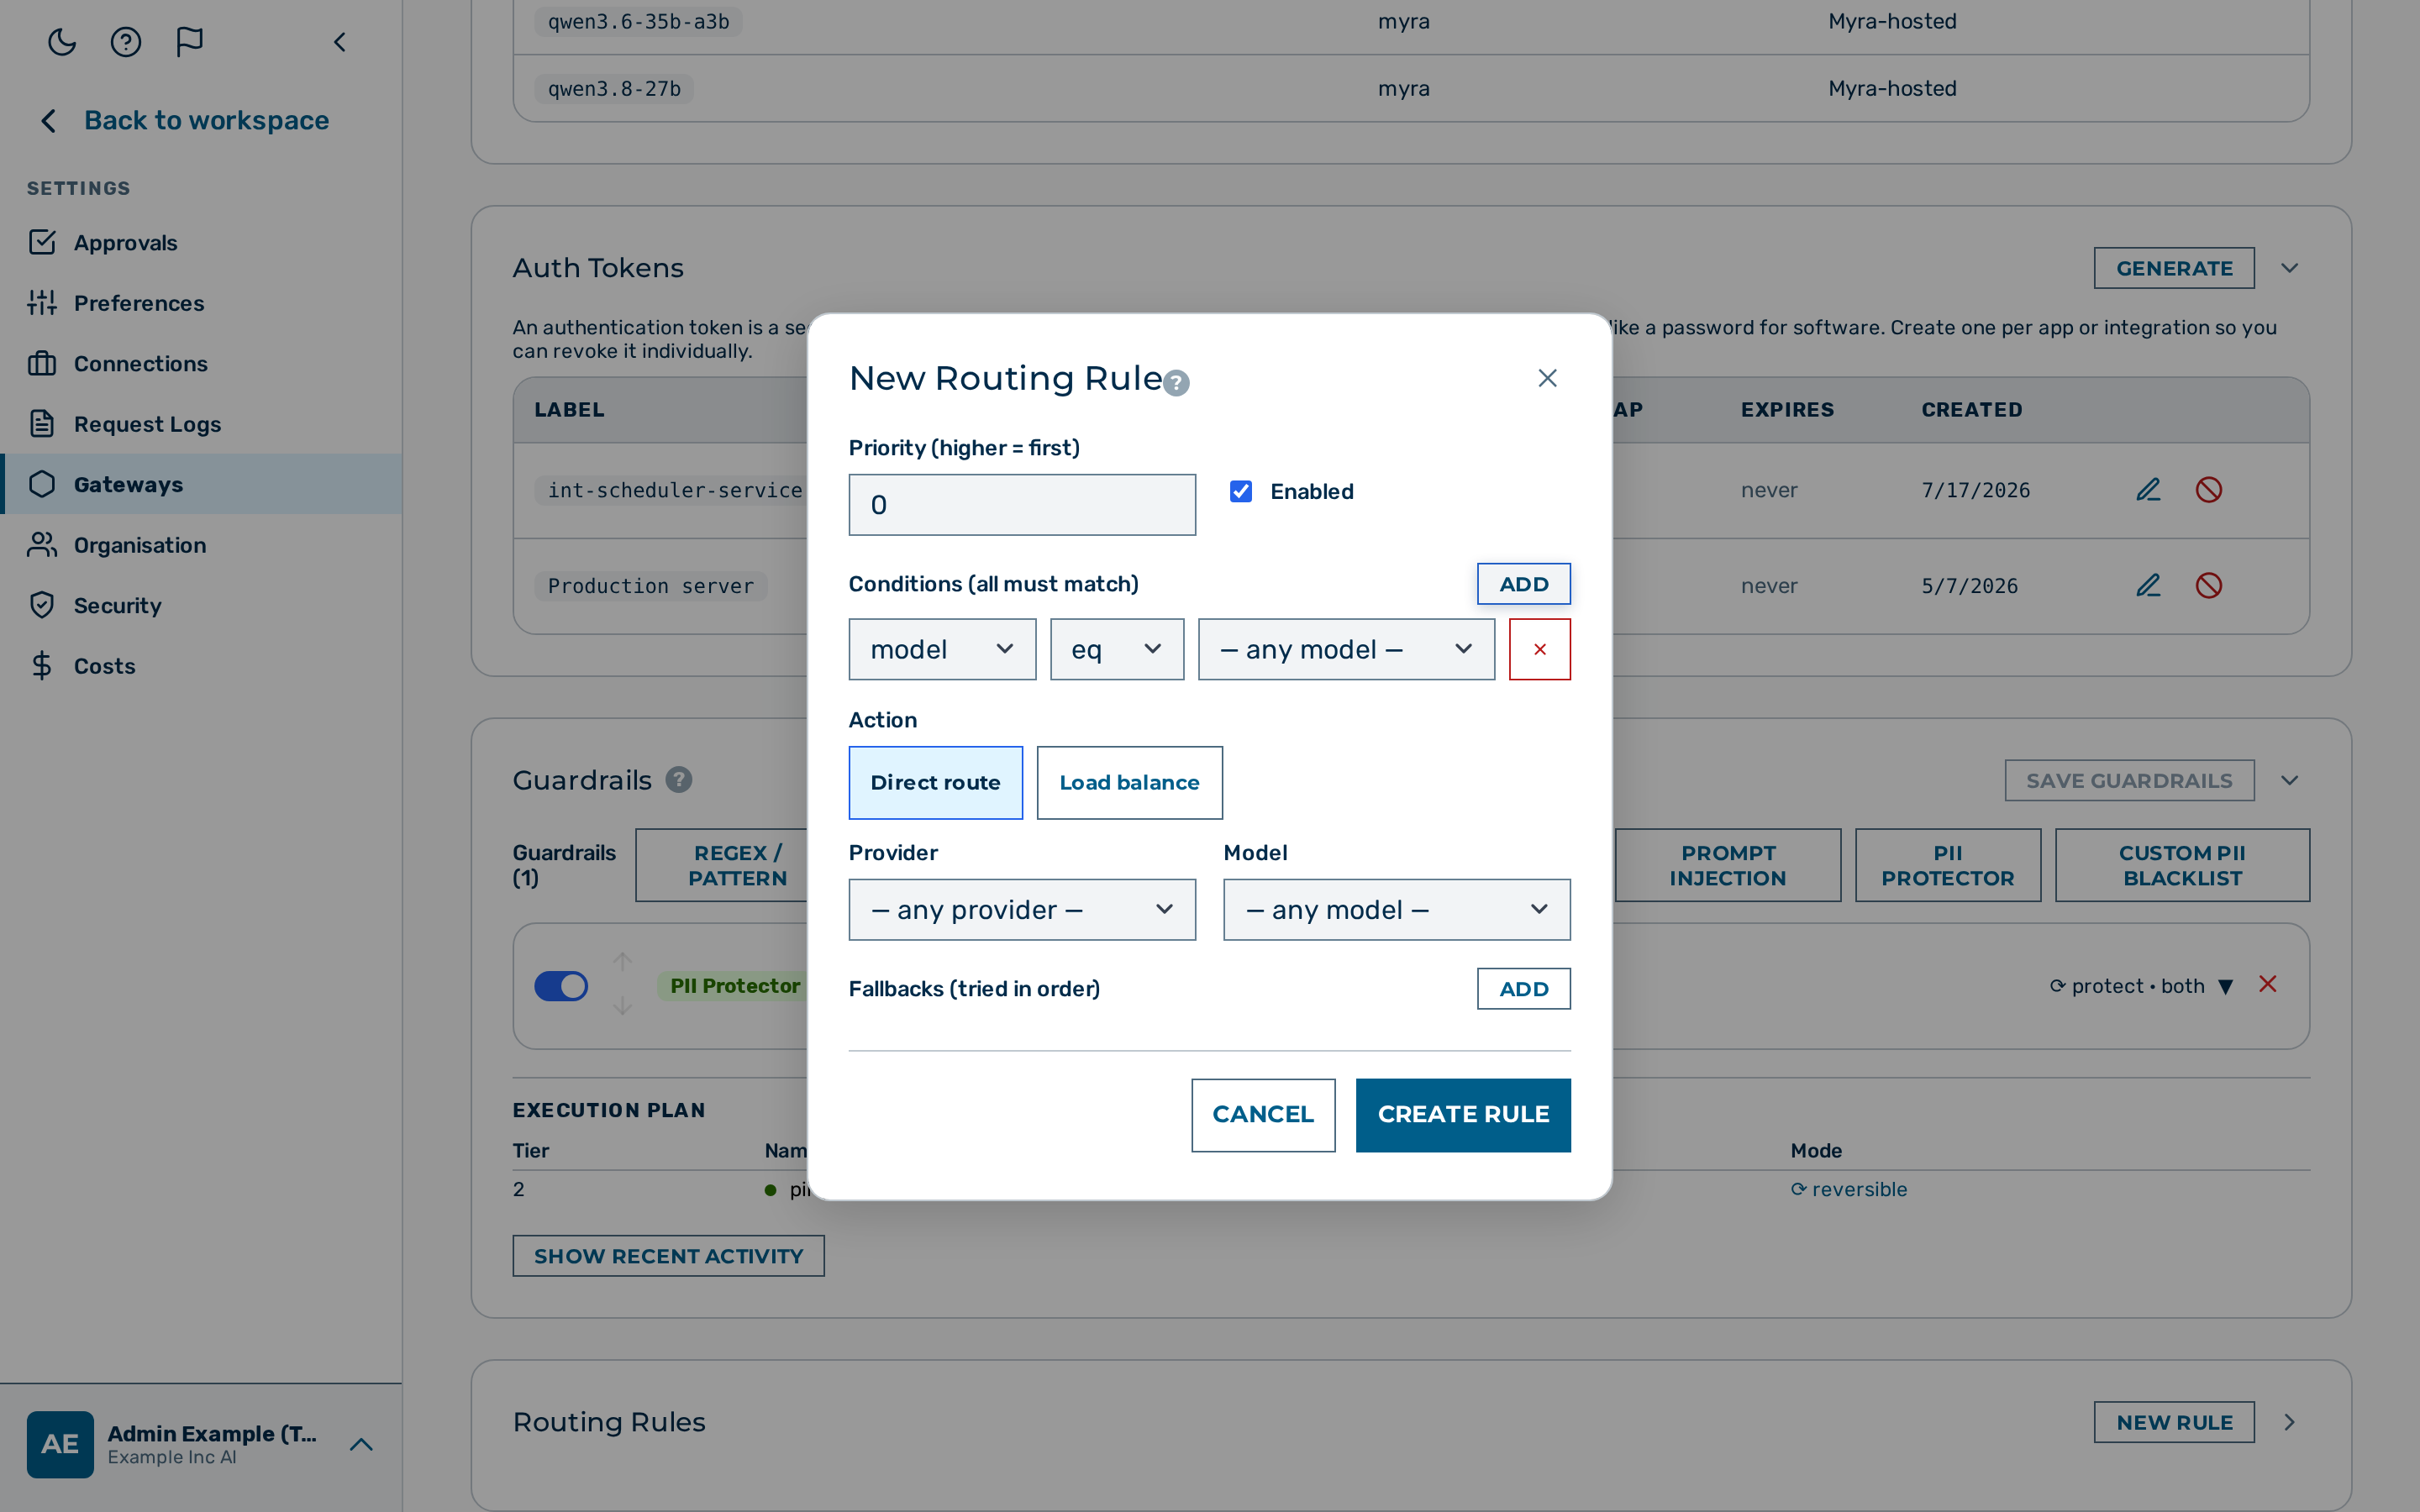This screenshot has height=1512, width=2420.
Task: Collapse the Auth Tokens section chevron
Action: click(x=2290, y=268)
